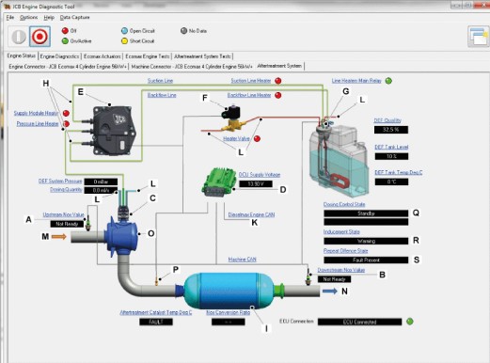This screenshot has width=490, height=363.
Task: Click the brass heater valve solenoid image
Action: 232,119
